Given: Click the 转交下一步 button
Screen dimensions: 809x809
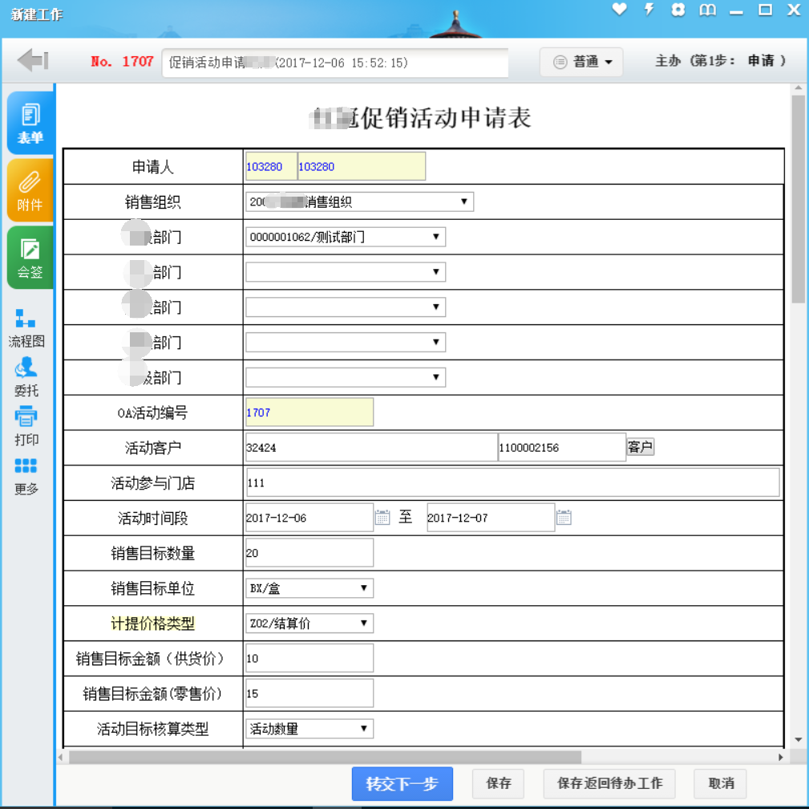Looking at the screenshot, I should point(402,783).
